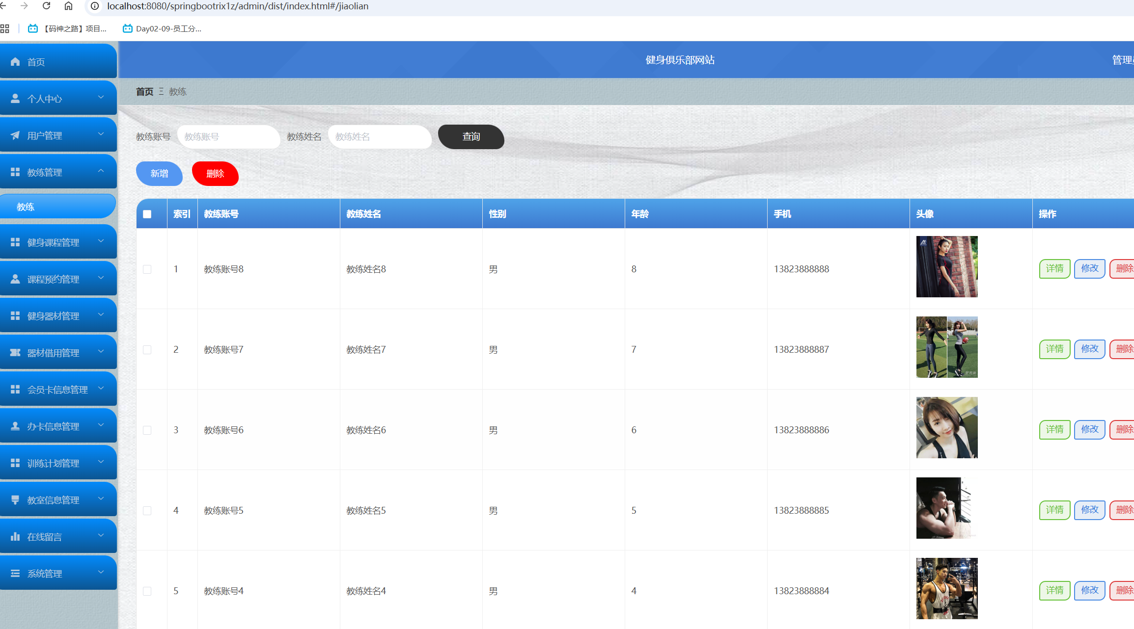Expand the 课程预约管理 menu chevron
Screen dimensions: 1134x629
(x=101, y=278)
